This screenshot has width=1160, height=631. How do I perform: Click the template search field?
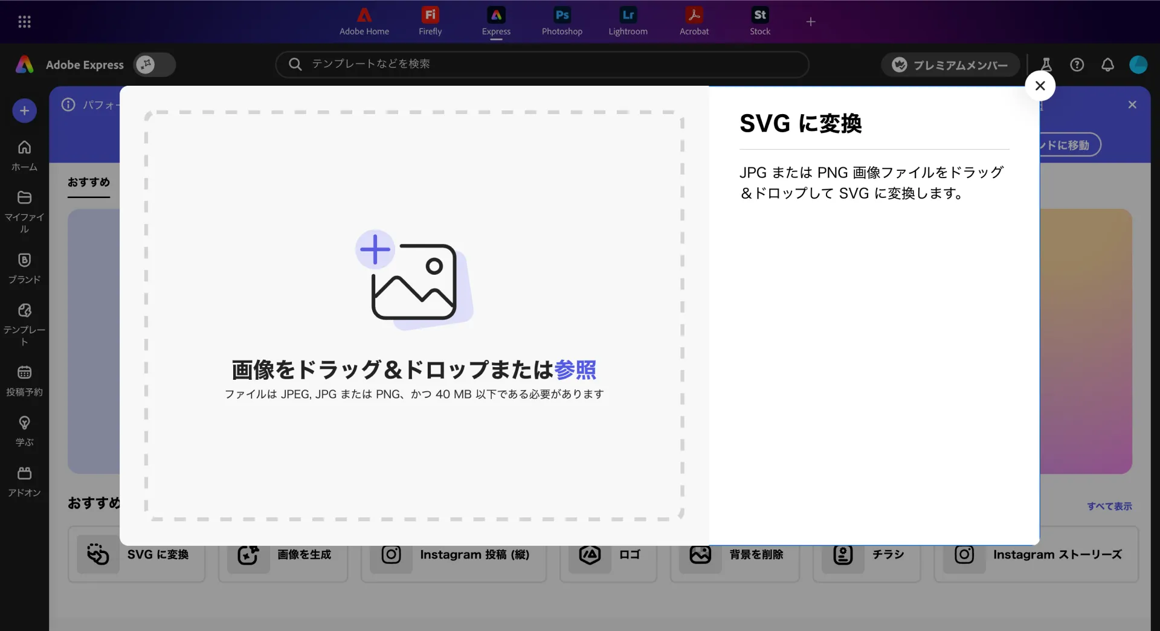tap(542, 64)
